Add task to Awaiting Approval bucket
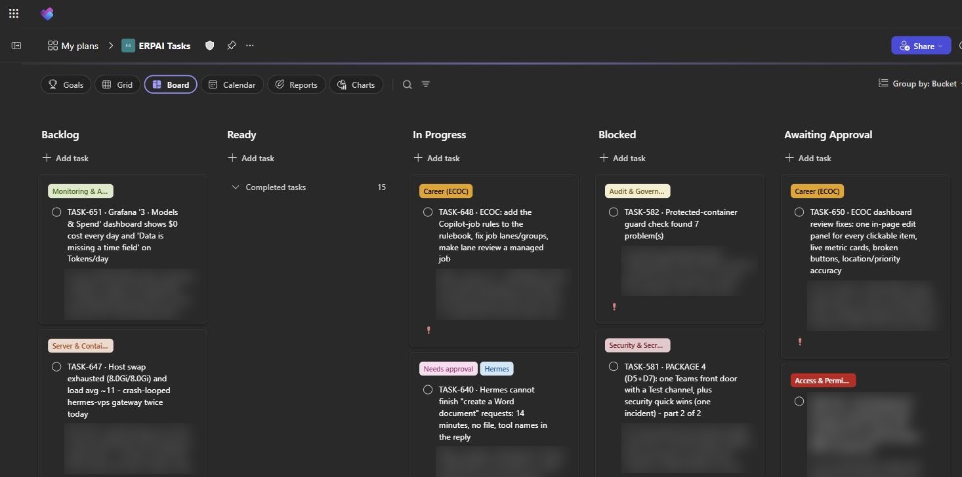The height and width of the screenshot is (477, 962). coord(808,158)
